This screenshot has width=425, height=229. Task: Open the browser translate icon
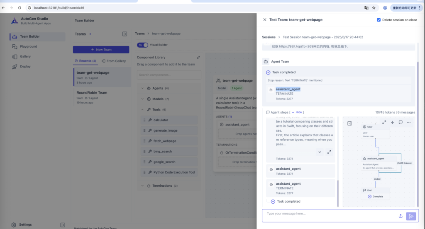click(366, 8)
